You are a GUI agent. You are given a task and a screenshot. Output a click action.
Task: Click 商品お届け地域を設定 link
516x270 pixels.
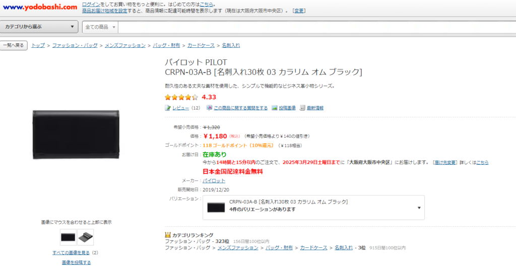click(105, 11)
